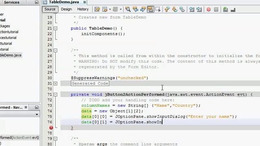Click on initComponents() call
Viewport: 260px width, 146px height.
103,34
